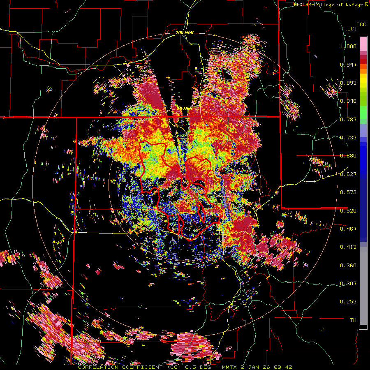The width and height of the screenshot is (370, 370).
Task: Pick the 0.680 legend label
Action: point(348,156)
